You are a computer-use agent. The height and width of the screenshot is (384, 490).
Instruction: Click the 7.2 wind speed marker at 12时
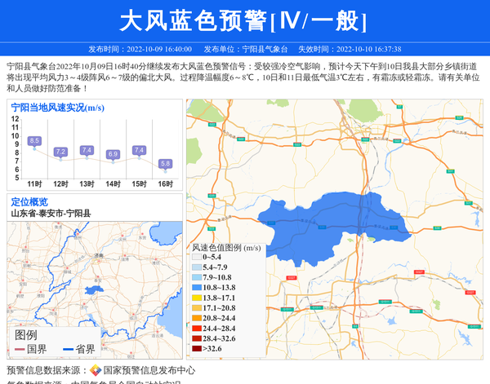click(x=60, y=152)
